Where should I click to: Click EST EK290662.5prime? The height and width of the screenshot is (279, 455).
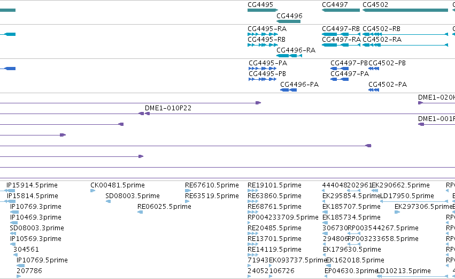tap(400, 185)
